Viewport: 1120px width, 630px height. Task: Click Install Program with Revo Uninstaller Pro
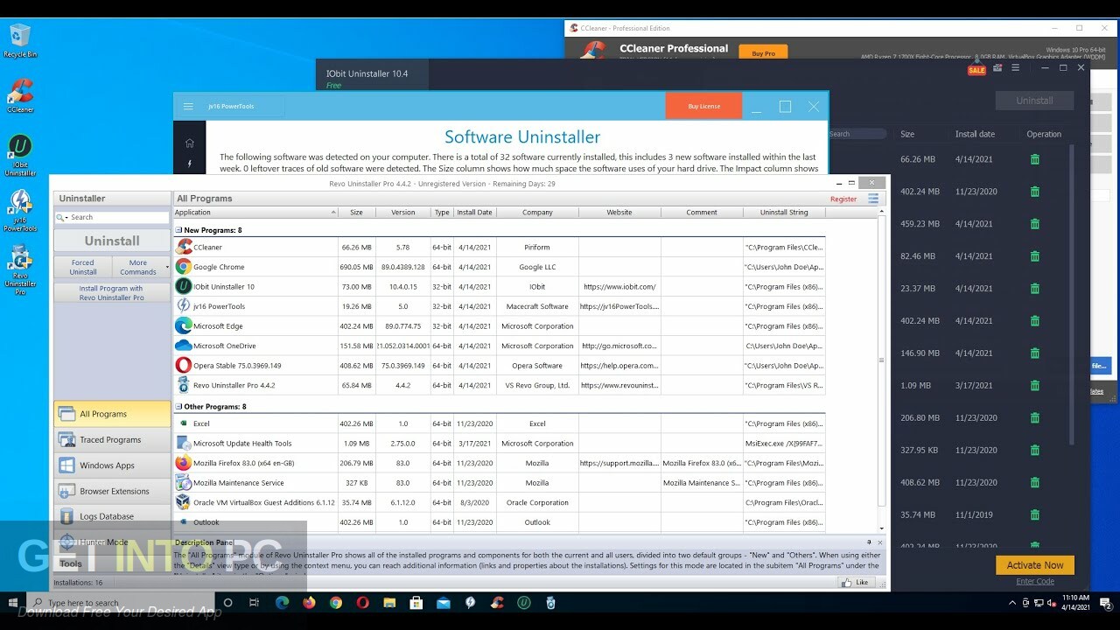coord(112,293)
